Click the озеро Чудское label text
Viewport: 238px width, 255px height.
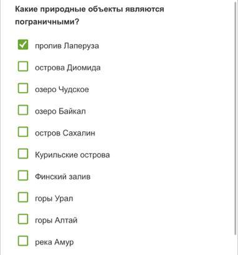62,90
